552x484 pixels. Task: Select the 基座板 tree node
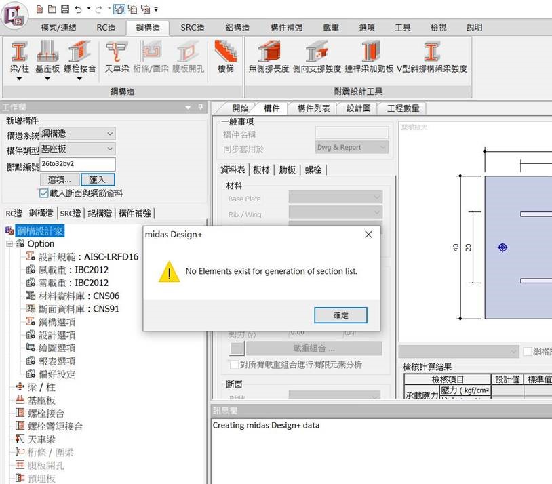coord(41,401)
